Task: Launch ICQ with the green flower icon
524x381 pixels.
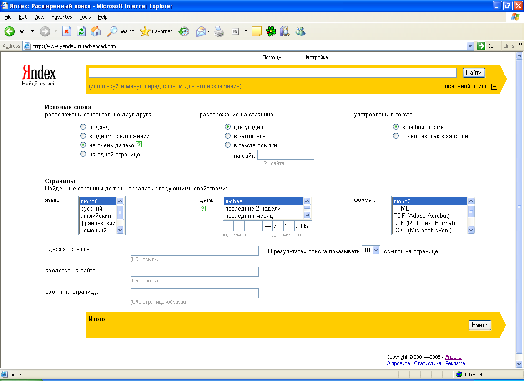Action: click(271, 31)
